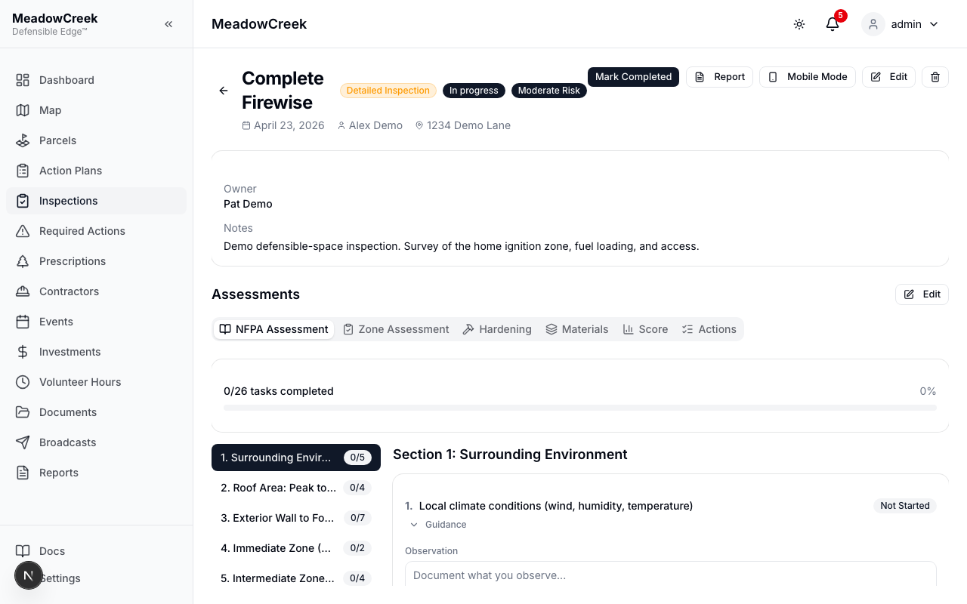Viewport: 967px width, 604px height.
Task: Toggle light/dark theme sun icon
Action: coord(799,24)
